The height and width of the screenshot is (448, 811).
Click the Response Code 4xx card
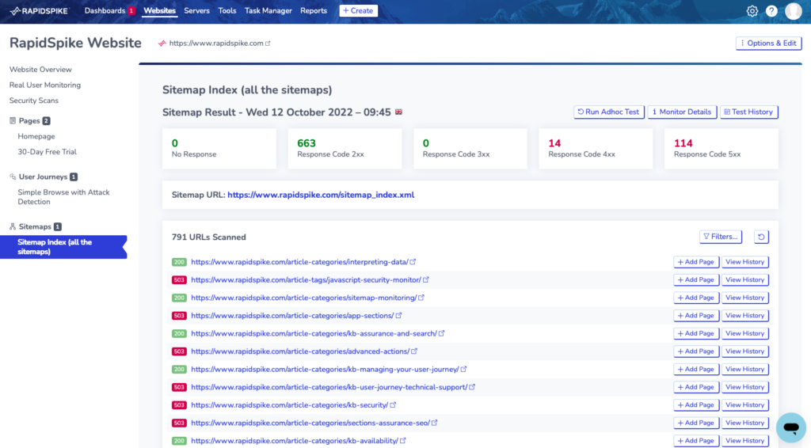[x=596, y=148]
